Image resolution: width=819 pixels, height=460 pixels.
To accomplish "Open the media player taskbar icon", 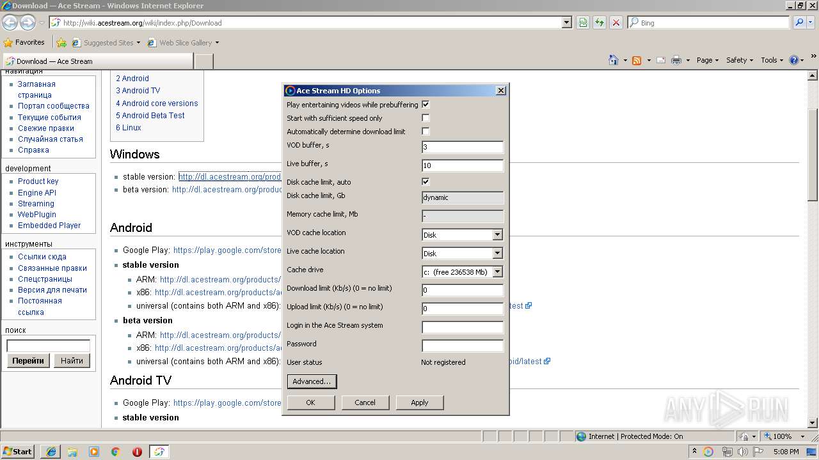I will (x=94, y=452).
